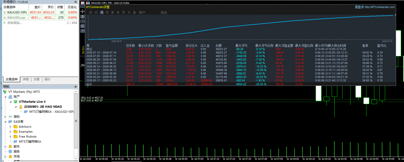This screenshot has width=404, height=162.
Task: Expand the Free Robots folder
Action: tap(10, 136)
